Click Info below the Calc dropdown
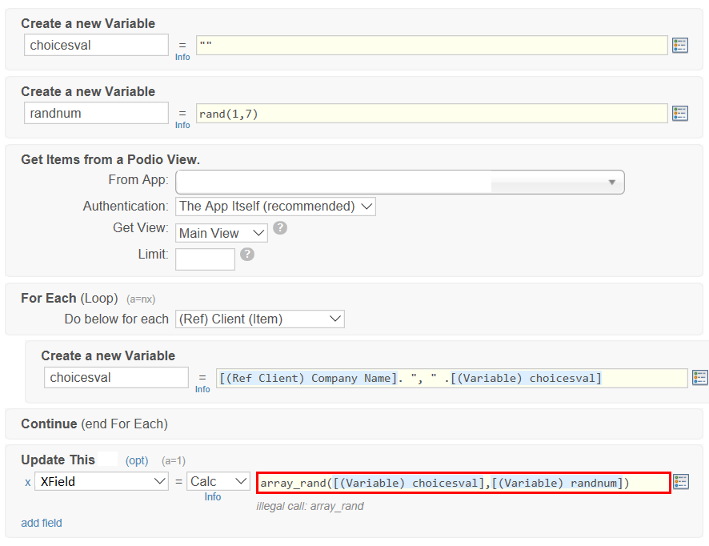Image resolution: width=709 pixels, height=546 pixels. 213,497
